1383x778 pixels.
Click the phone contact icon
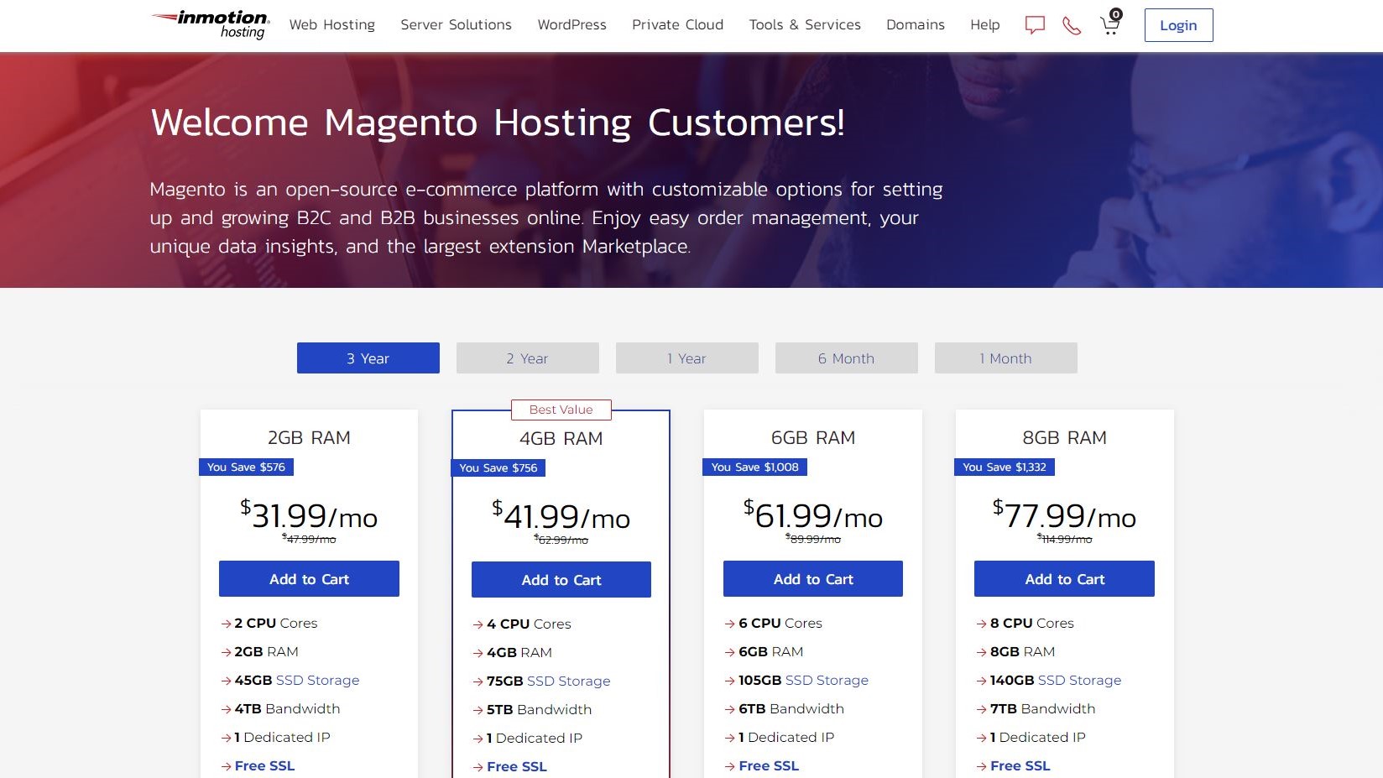click(1071, 25)
